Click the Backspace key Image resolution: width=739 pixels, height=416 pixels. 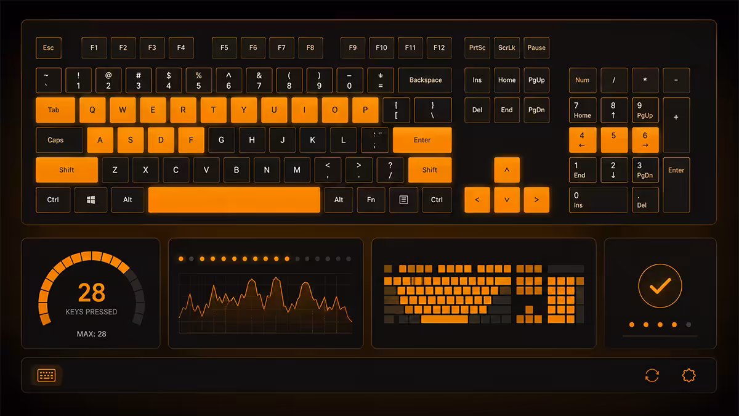[426, 80]
